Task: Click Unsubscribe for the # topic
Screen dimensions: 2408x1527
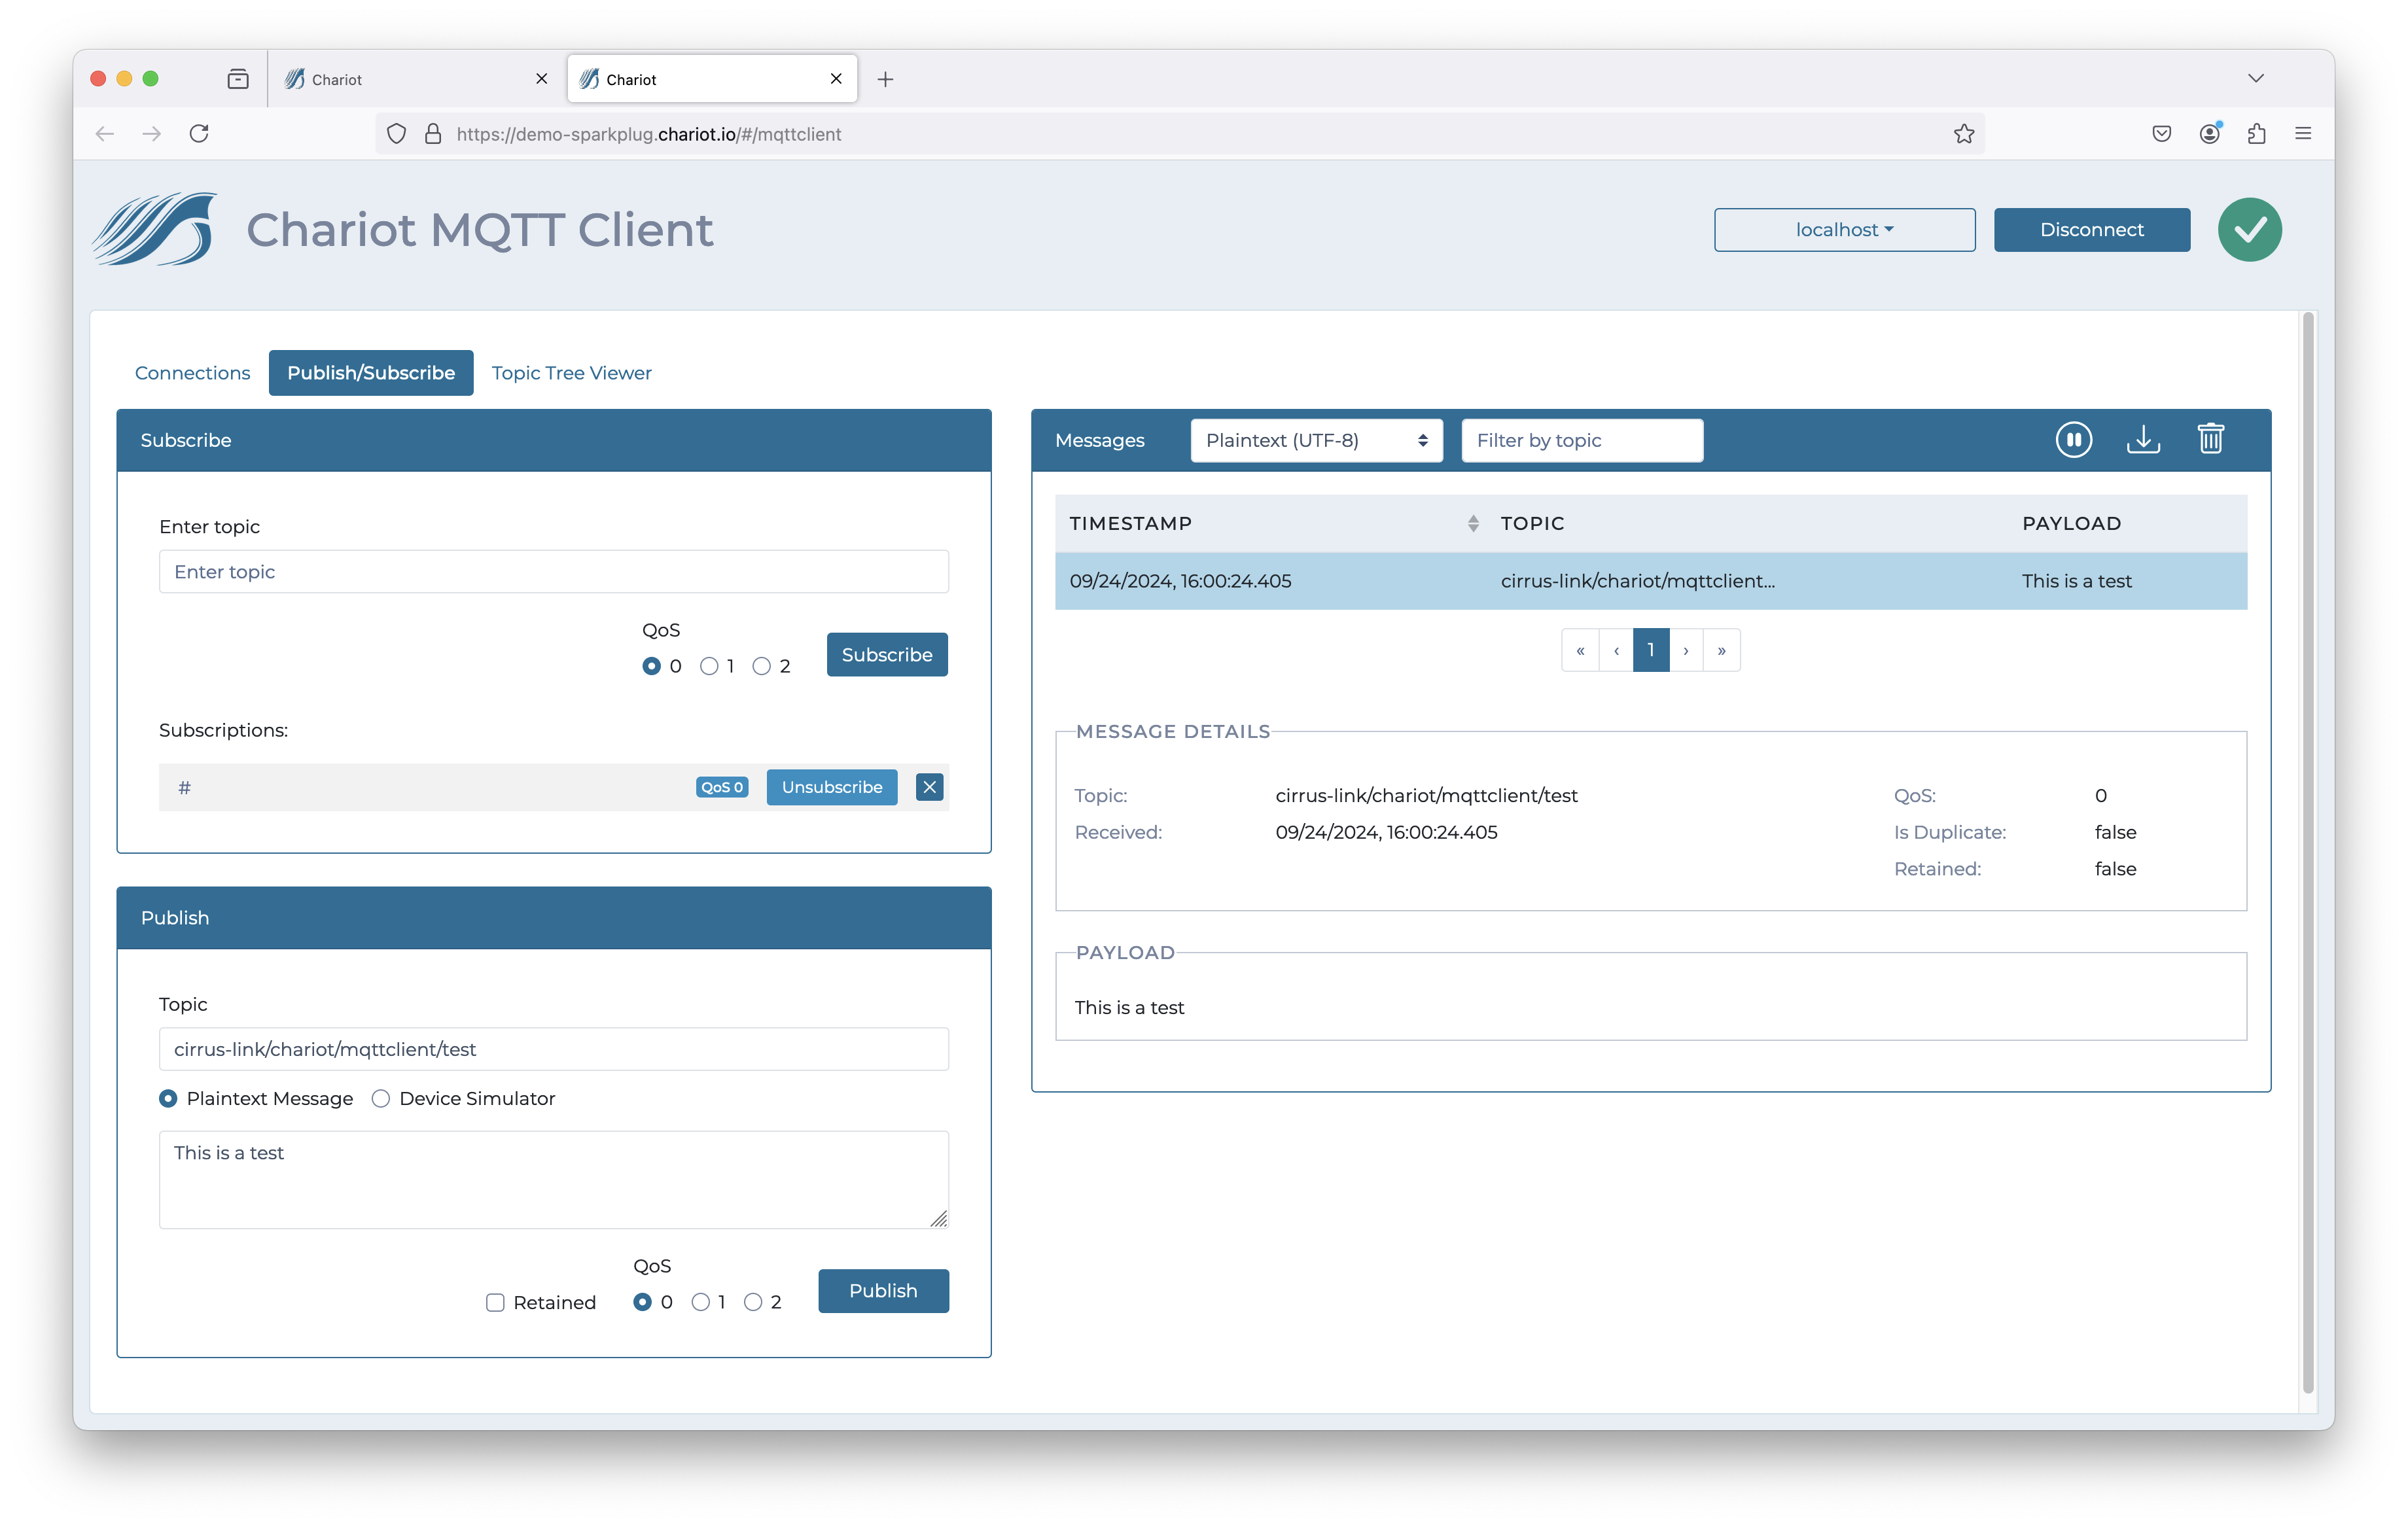Action: [x=831, y=787]
